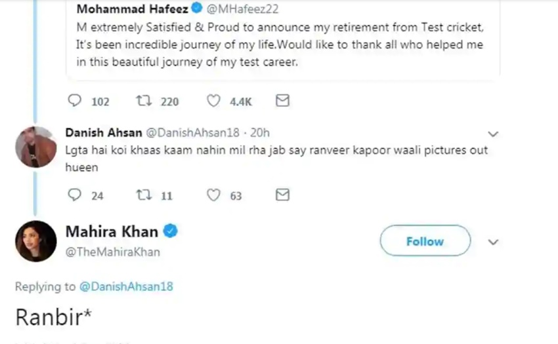Click Mahira Khan's verified badge
558x344 pixels.
click(x=171, y=232)
